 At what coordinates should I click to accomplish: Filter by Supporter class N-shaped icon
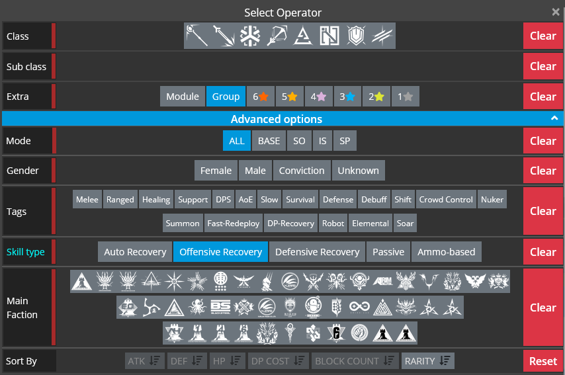coord(329,36)
